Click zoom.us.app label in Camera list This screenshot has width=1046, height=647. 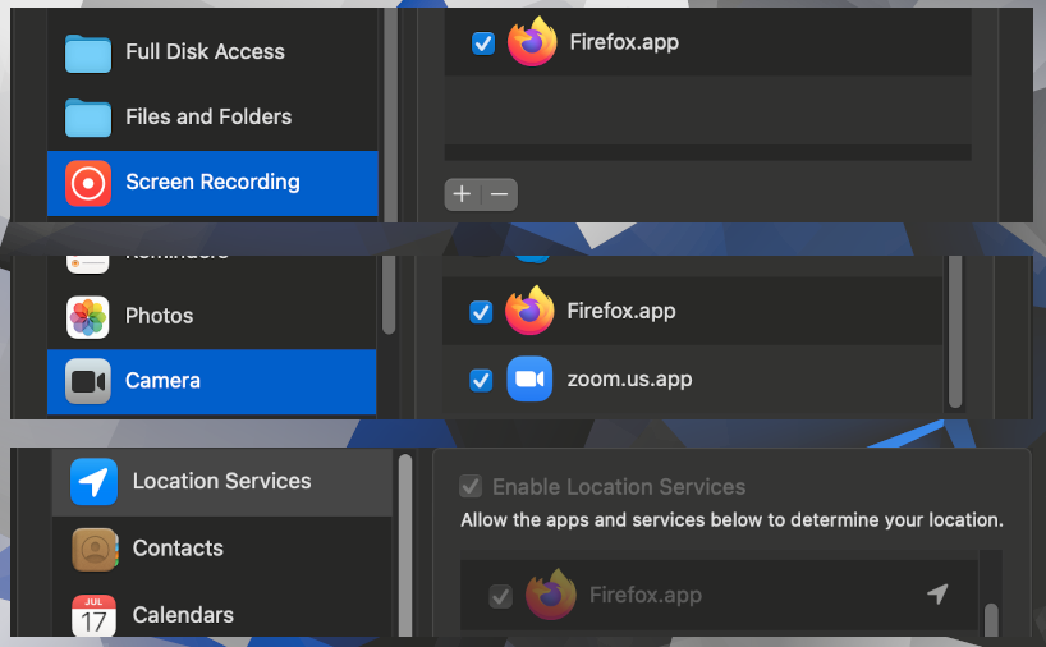click(630, 379)
